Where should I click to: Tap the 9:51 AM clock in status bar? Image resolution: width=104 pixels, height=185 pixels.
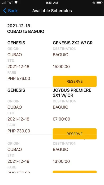(52, 3)
